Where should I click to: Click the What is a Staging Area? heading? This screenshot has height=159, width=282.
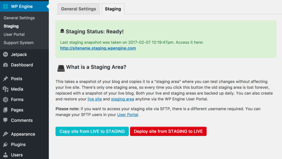[x=96, y=67]
